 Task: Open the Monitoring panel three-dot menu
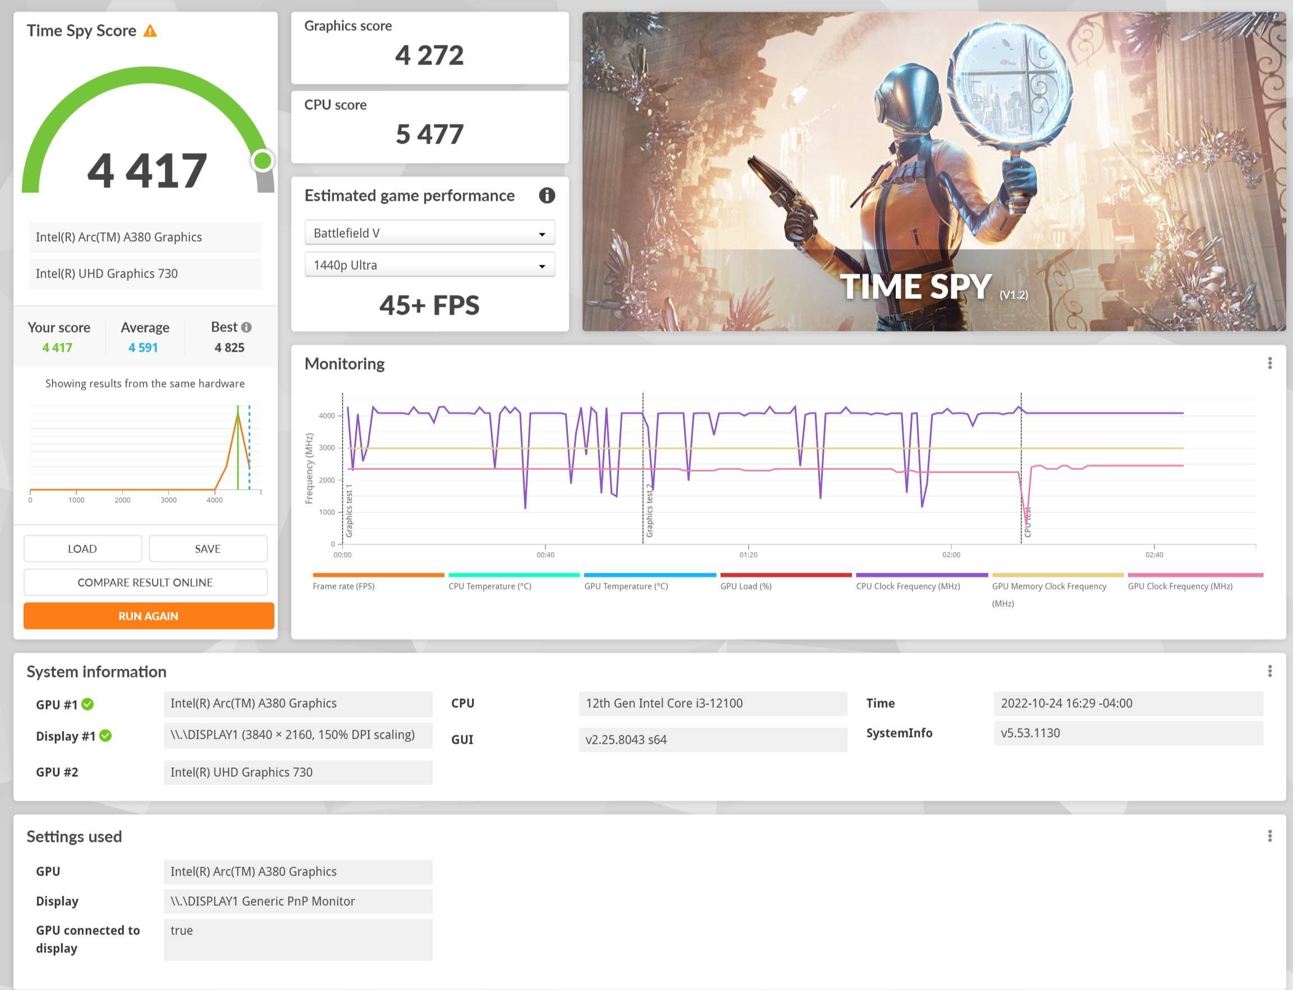tap(1269, 363)
